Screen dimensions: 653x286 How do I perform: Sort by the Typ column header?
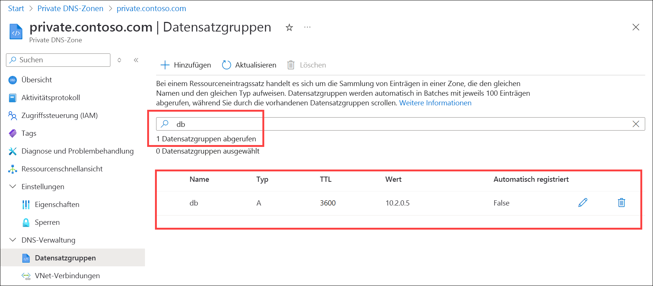pyautogui.click(x=262, y=180)
